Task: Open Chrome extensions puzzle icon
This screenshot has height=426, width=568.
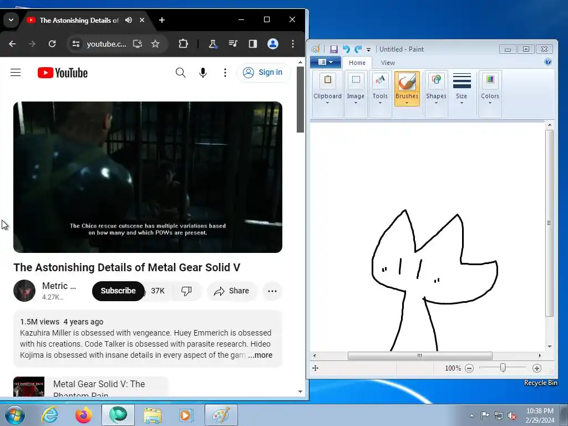Action: tap(183, 44)
